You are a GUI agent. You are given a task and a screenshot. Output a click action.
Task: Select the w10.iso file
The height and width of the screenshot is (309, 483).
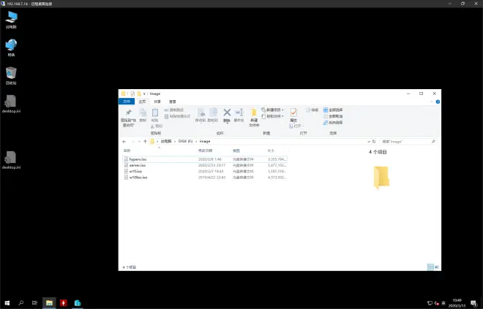(x=205, y=171)
